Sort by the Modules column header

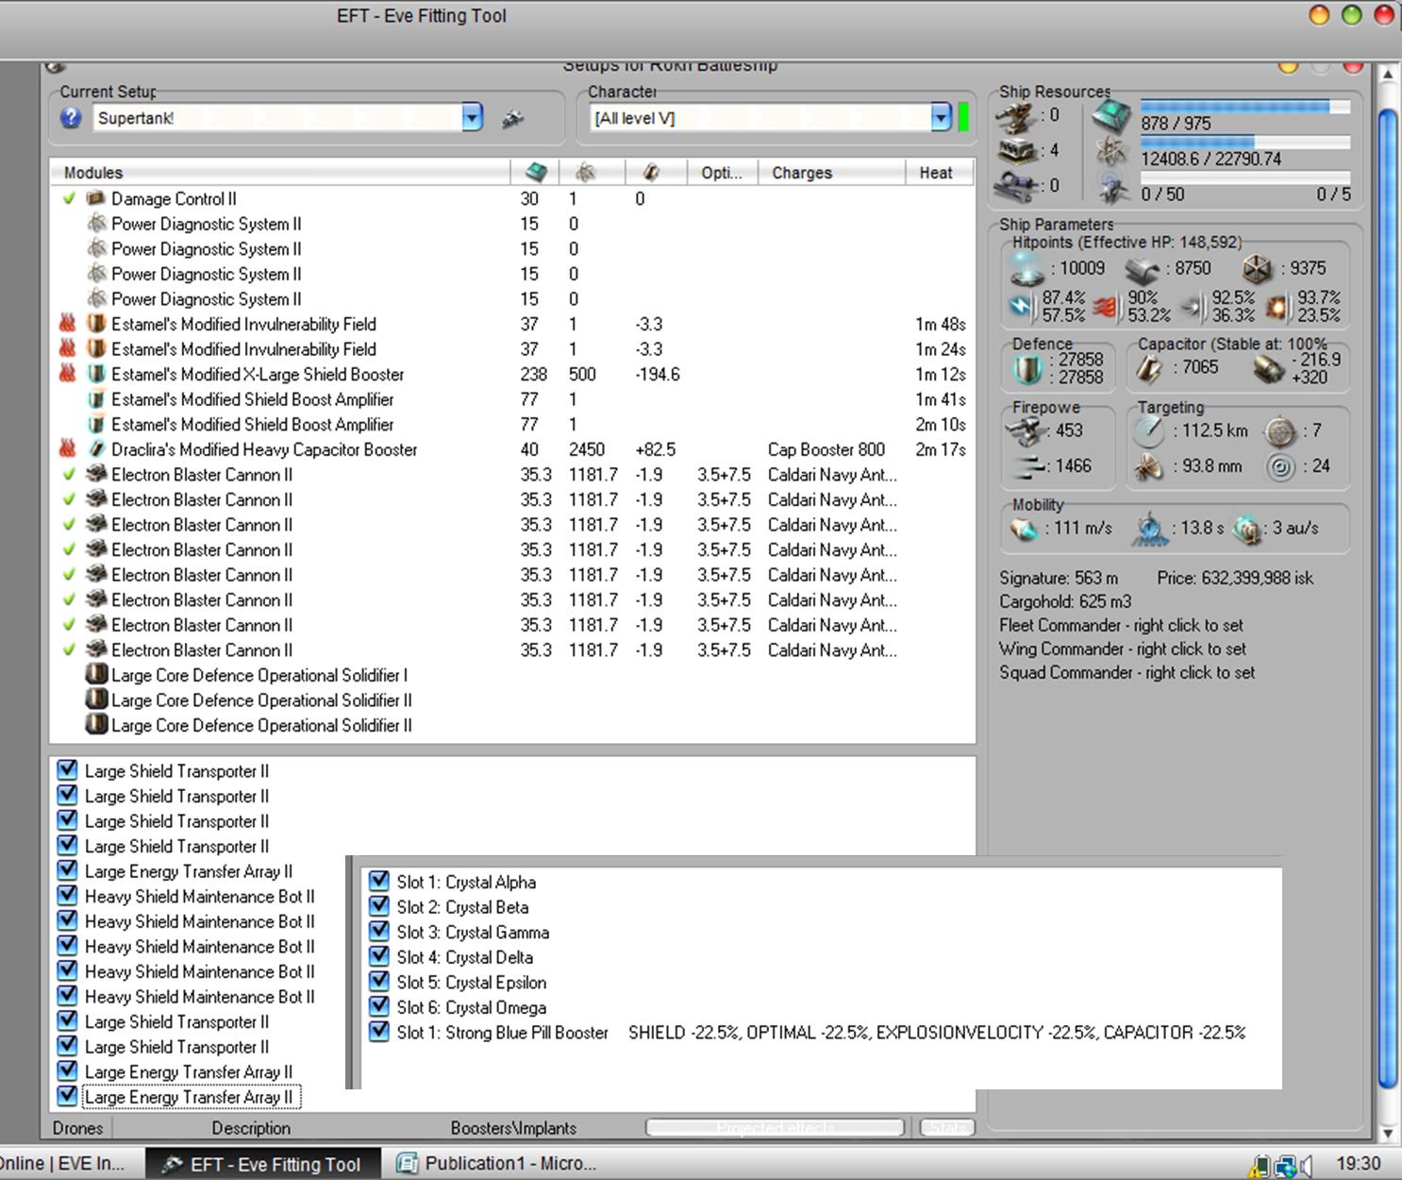pos(280,173)
